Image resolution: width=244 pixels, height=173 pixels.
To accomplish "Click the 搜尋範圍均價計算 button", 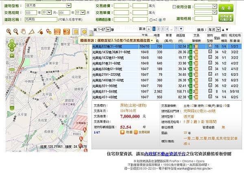I will coord(226,18).
